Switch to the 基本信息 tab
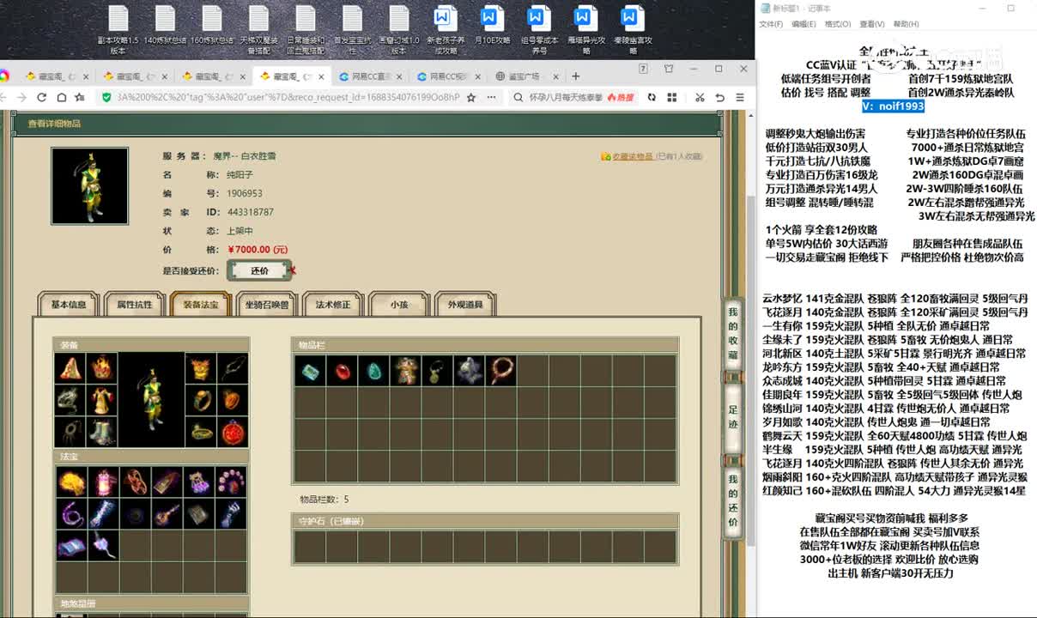The height and width of the screenshot is (618, 1037). pos(69,305)
